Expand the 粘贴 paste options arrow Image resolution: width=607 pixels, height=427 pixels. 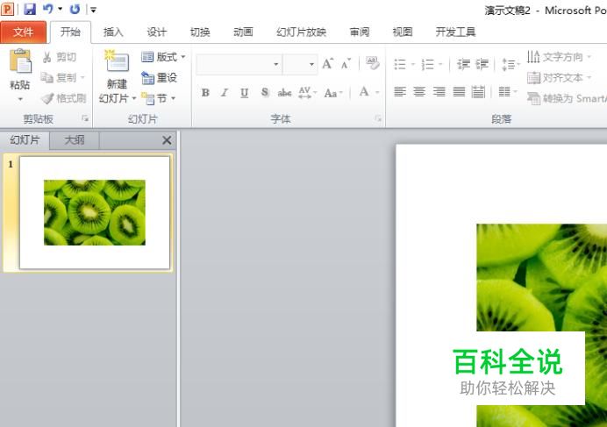click(20, 99)
